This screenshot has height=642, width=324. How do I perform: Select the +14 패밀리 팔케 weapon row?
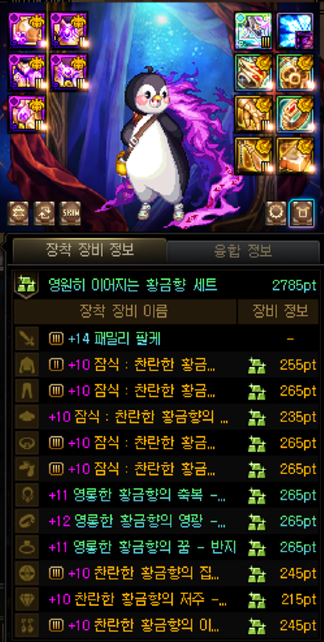click(x=166, y=339)
